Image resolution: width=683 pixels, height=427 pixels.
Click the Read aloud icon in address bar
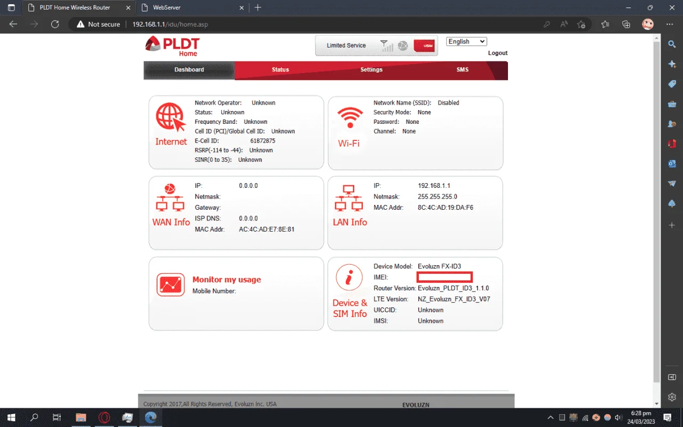coord(564,24)
